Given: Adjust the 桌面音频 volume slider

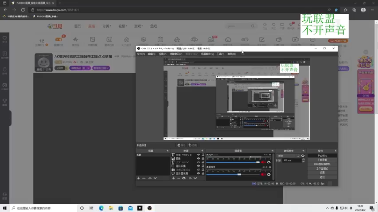Looking at the screenshot, I should pyautogui.click(x=239, y=174).
